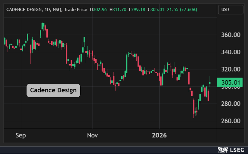Click the 340.00 price axis label
Viewport: 248px width, 154px height.
point(231,52)
